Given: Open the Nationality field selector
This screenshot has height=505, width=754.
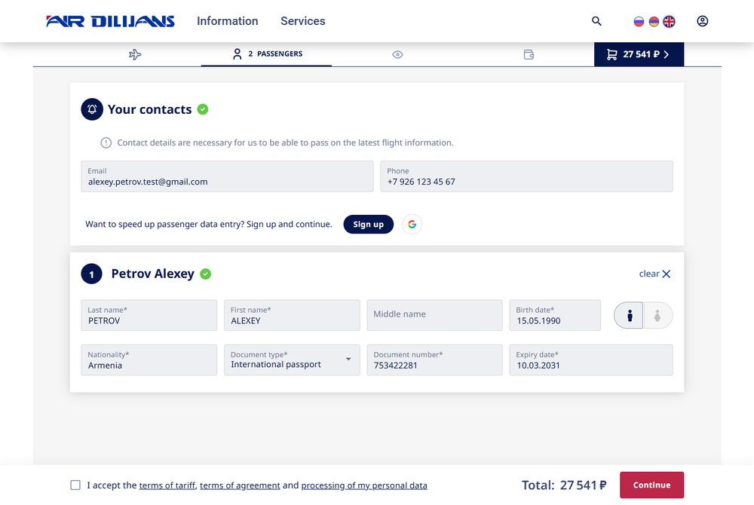Looking at the screenshot, I should tap(149, 360).
